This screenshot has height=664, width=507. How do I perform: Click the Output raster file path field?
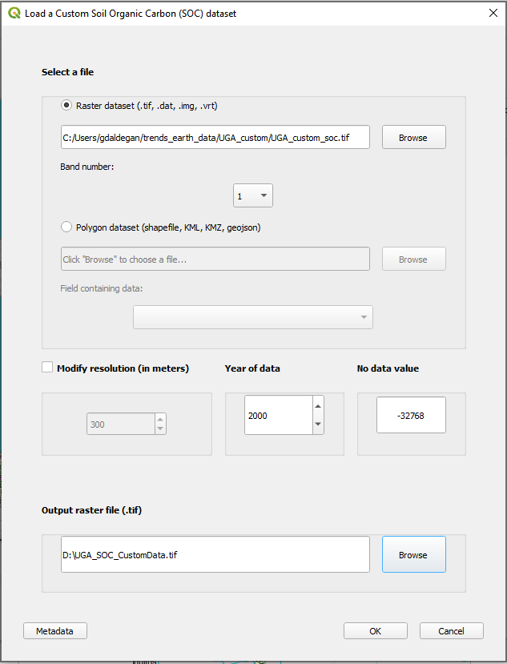tap(215, 555)
